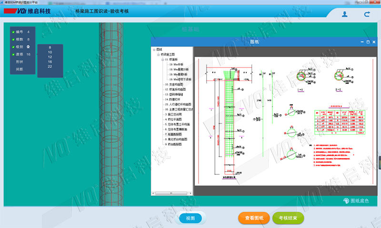Minimize the 图纸 drawing window
This screenshot has height=228, width=381.
click(x=361, y=42)
